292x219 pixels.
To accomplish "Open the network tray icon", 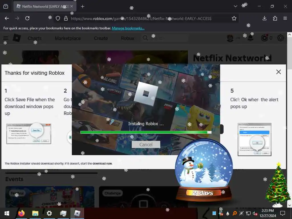I will 248,213.
